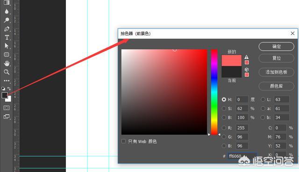Click the L field showing 63
This screenshot has width=299, height=172.
click(x=282, y=99)
